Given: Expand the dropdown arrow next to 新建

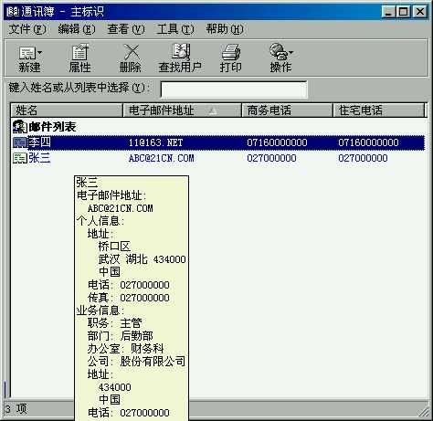Looking at the screenshot, I should (x=39, y=53).
